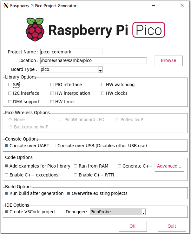The image size is (191, 234).
Task: Click into the Project Name field
Action: coord(71,52)
